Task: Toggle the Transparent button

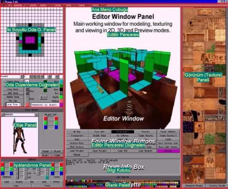Action: (x=77, y=136)
